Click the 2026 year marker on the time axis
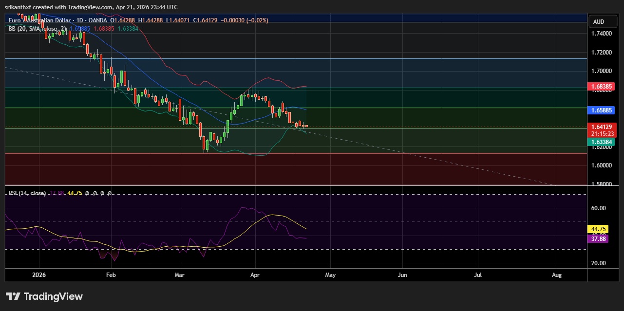Image resolution: width=624 pixels, height=311 pixels. pyautogui.click(x=38, y=275)
